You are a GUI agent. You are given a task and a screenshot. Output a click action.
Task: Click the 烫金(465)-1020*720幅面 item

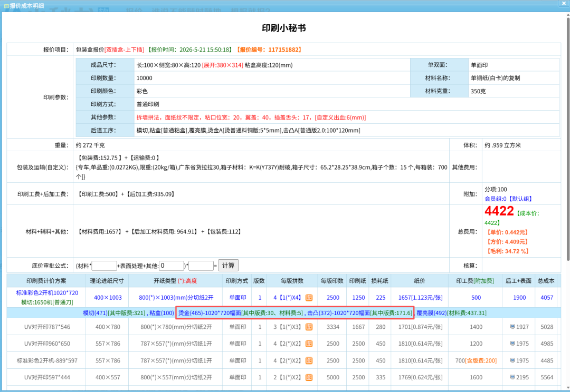coord(210,313)
